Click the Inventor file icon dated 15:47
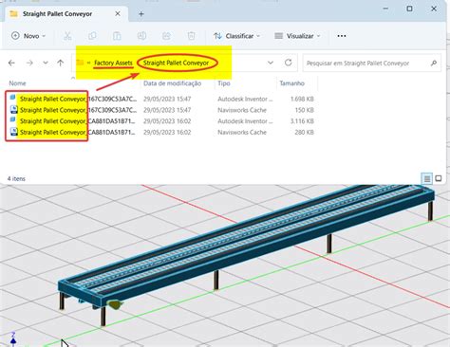 tap(13, 99)
